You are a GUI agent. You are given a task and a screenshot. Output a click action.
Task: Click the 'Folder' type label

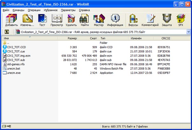104,43
